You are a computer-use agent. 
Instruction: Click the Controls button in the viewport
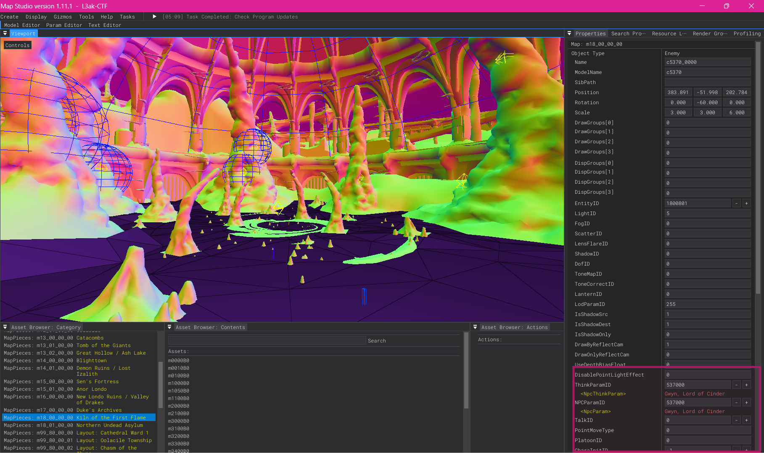pos(18,45)
